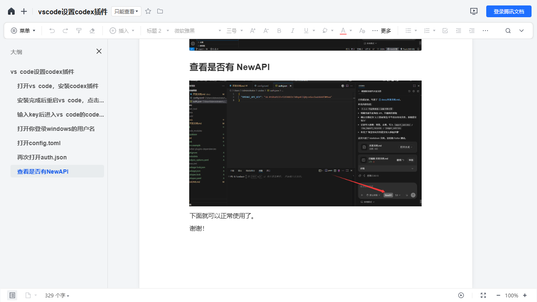
Task: Jump to outline item 打开你登录windows的用户名
Action: (56, 129)
